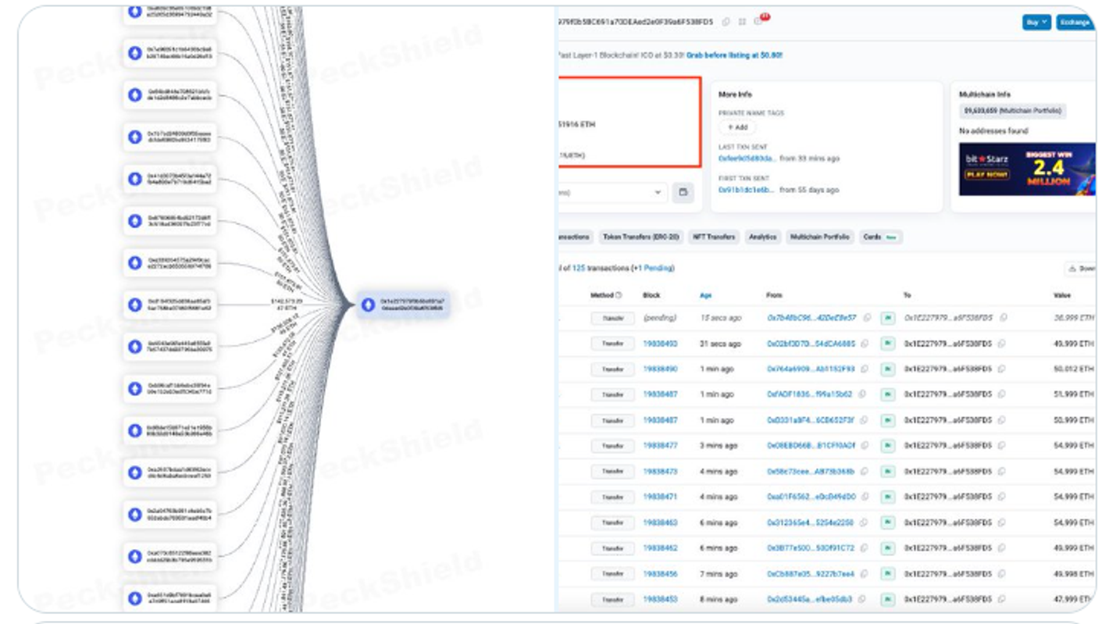Image resolution: width=1109 pixels, height=624 pixels.
Task: Open From address 0x2d53445a...efbe95db3
Action: click(x=811, y=600)
